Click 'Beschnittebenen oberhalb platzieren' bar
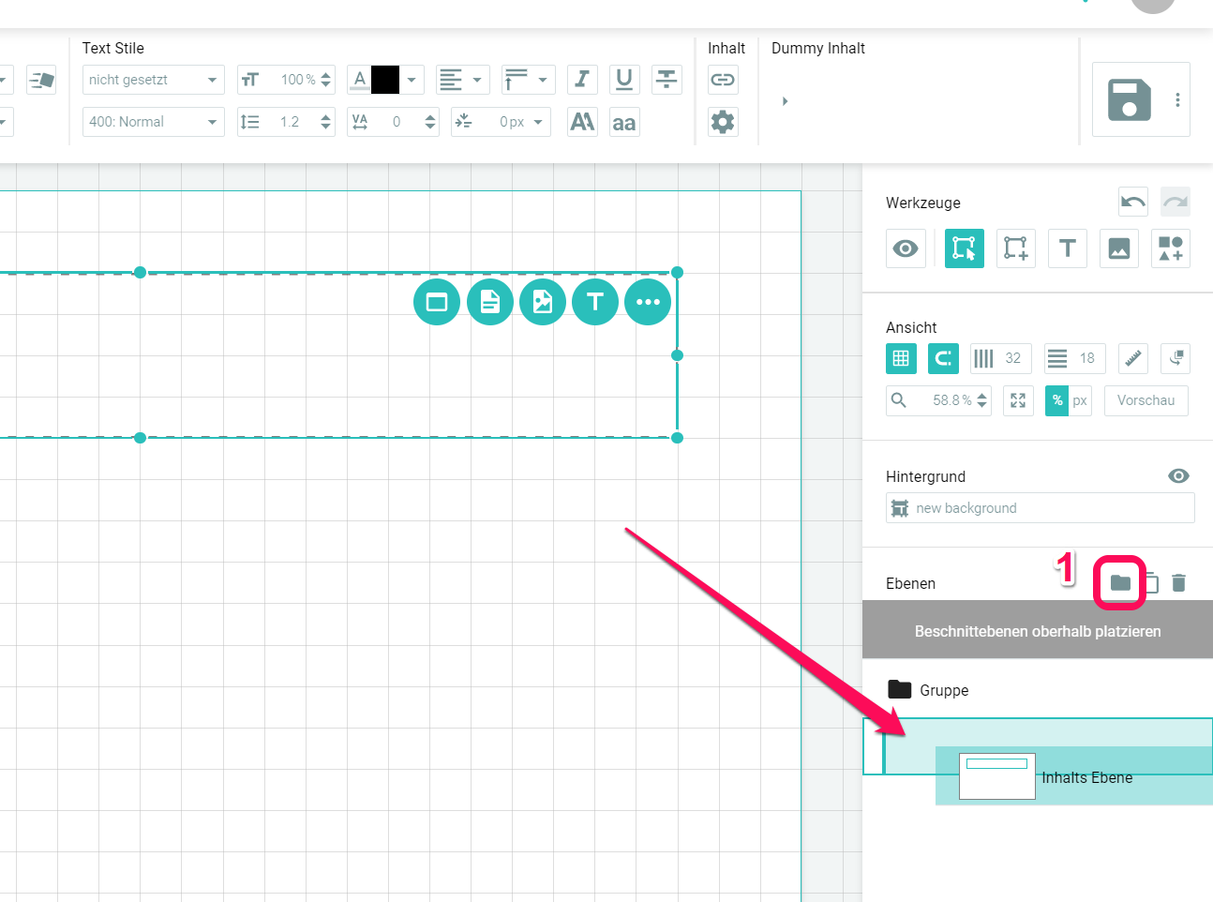Viewport: 1213px width, 902px height. [x=1038, y=631]
